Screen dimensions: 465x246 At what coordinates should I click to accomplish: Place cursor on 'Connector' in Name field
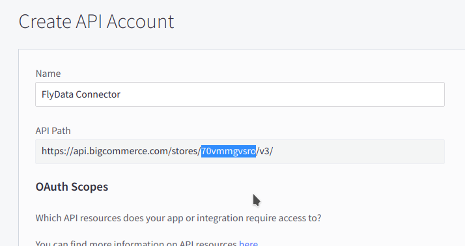pyautogui.click(x=98, y=94)
